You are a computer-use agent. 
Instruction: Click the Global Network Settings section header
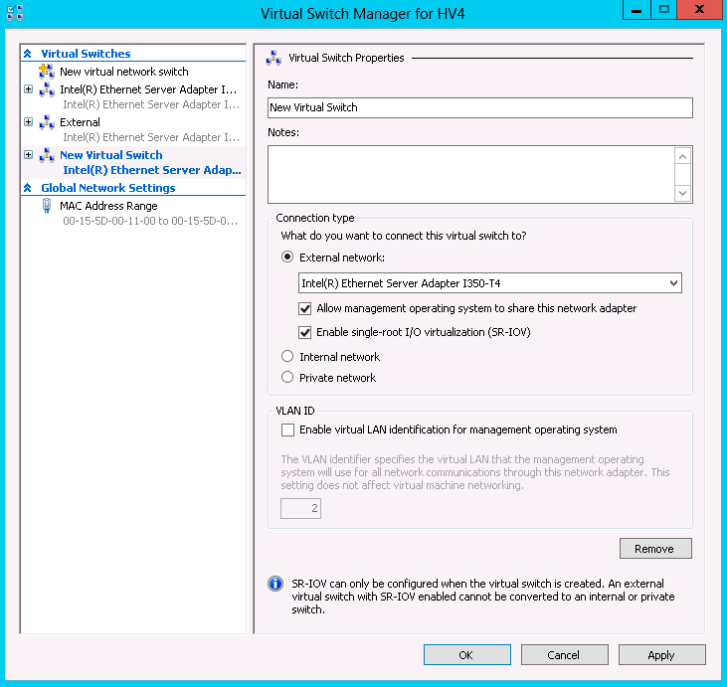pyautogui.click(x=108, y=188)
